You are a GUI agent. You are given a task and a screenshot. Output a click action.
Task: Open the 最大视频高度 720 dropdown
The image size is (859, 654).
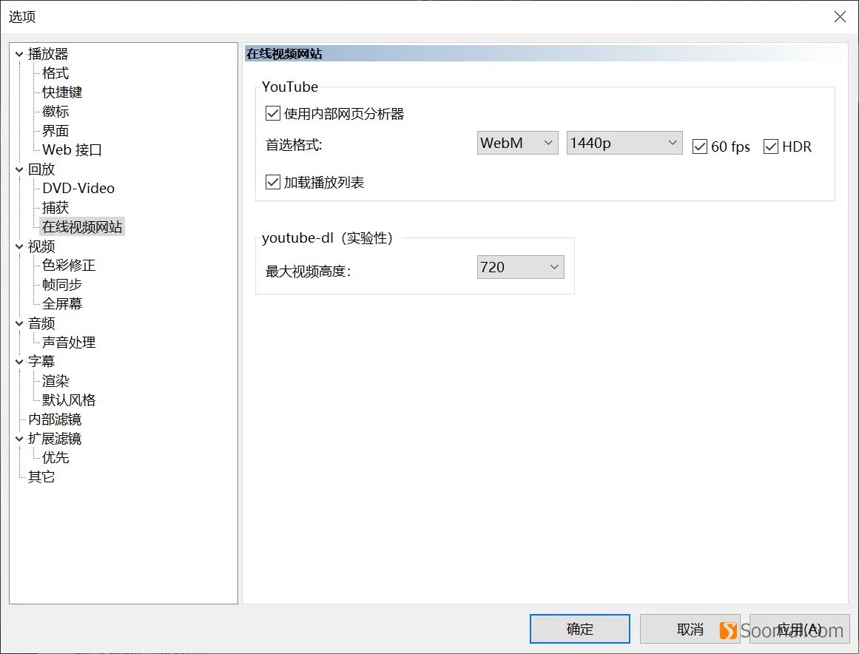coord(520,267)
